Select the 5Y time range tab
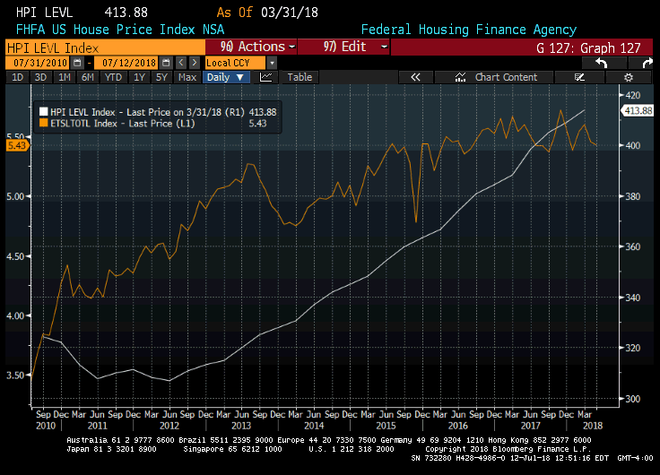The height and width of the screenshot is (475, 660). 161,77
